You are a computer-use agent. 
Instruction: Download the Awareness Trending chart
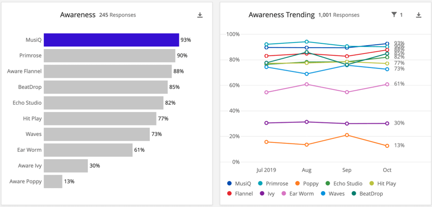[418, 15]
